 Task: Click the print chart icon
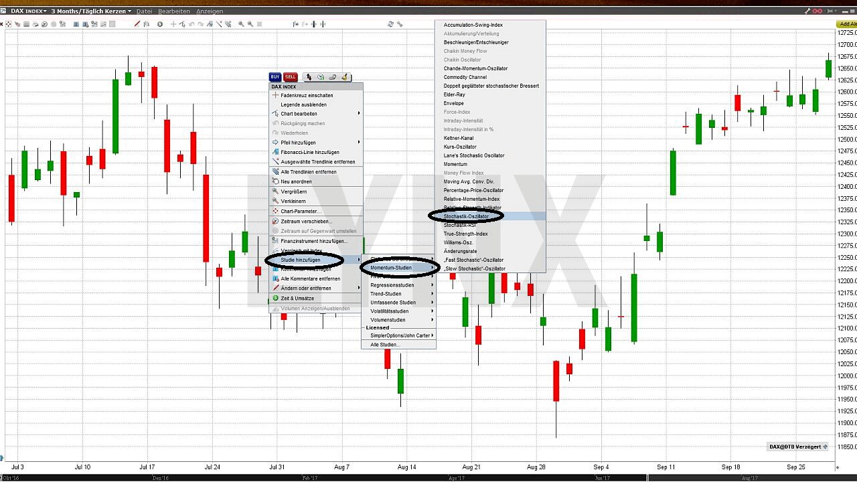coord(35,23)
